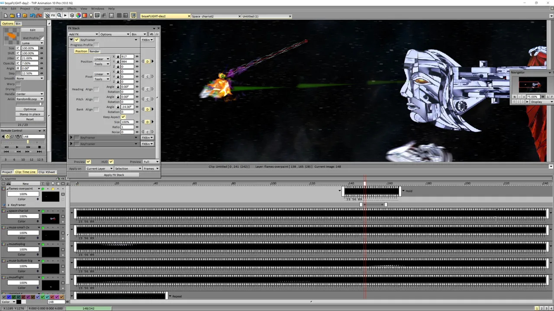Open the Windows menu
Screen dimensions: 554x311
97,9
